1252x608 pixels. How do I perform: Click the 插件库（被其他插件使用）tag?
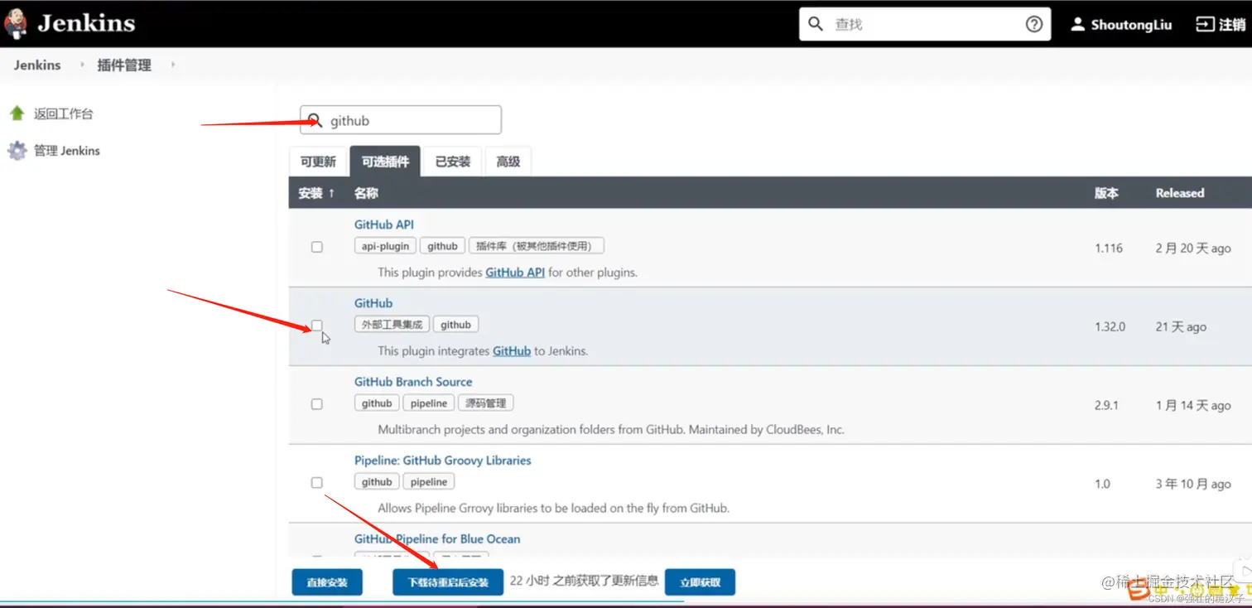537,246
